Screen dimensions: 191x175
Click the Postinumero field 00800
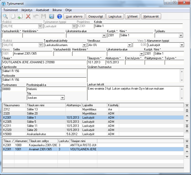(x=14, y=89)
